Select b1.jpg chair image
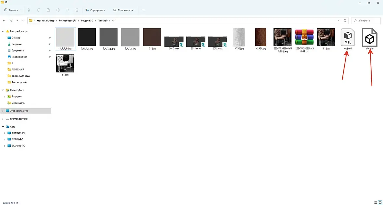Image resolution: width=383 pixels, height=205 pixels. [326, 37]
